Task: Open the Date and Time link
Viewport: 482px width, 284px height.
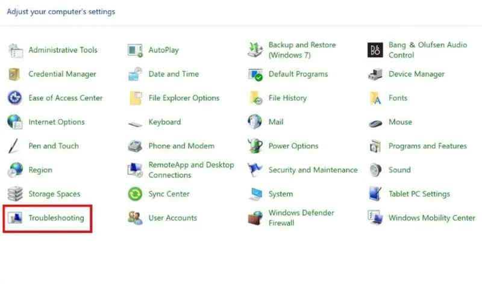Action: tap(174, 74)
